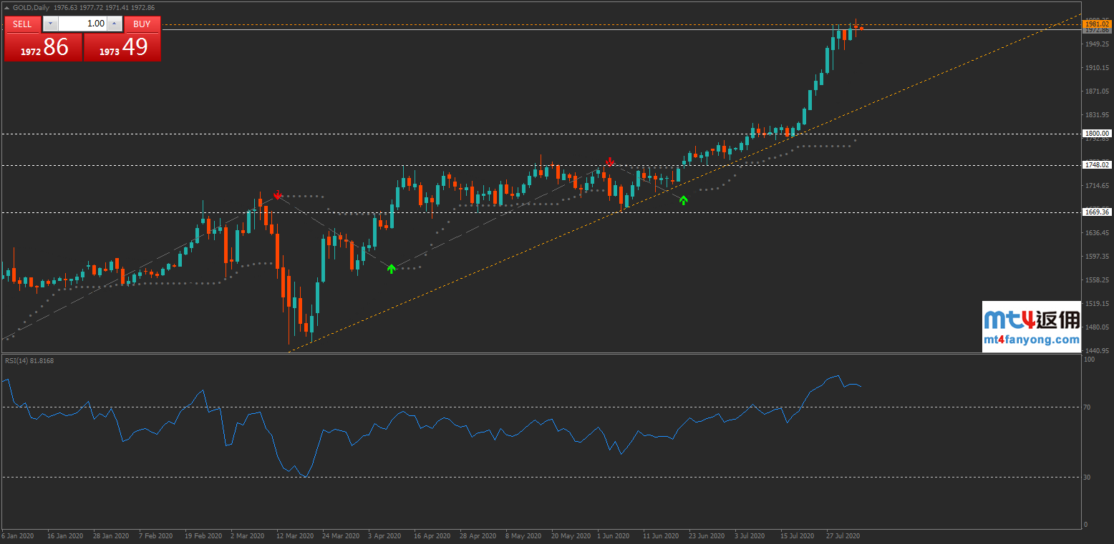Image resolution: width=1114 pixels, height=544 pixels.
Task: Click the mt4fanyong.com logo
Action: [x=1031, y=327]
